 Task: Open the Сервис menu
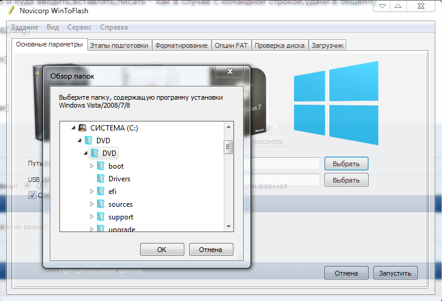click(79, 27)
